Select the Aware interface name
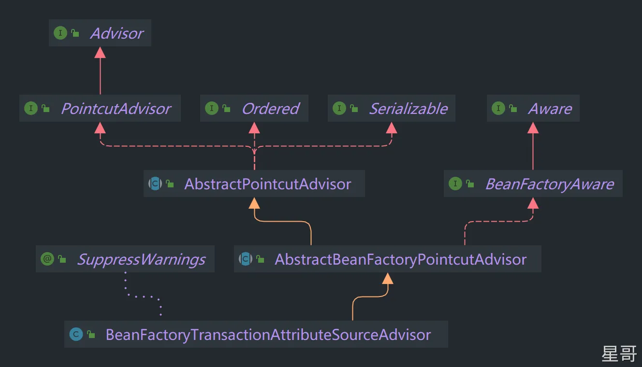 550,109
